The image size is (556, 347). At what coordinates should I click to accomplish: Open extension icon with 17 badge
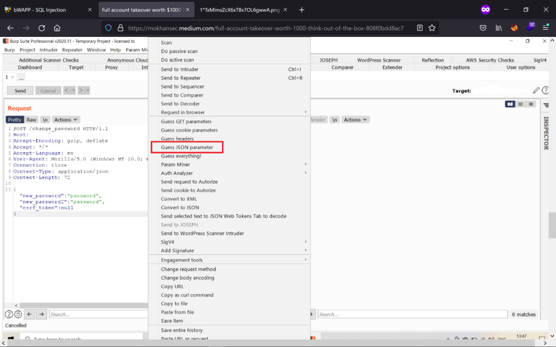[x=530, y=27]
